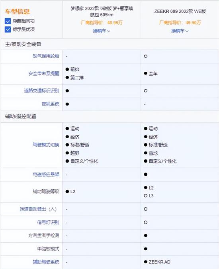Viewport: 219px width, 269px height.
Task: Toggle the 标示最优项 checkbox
Action: pyautogui.click(x=8, y=29)
